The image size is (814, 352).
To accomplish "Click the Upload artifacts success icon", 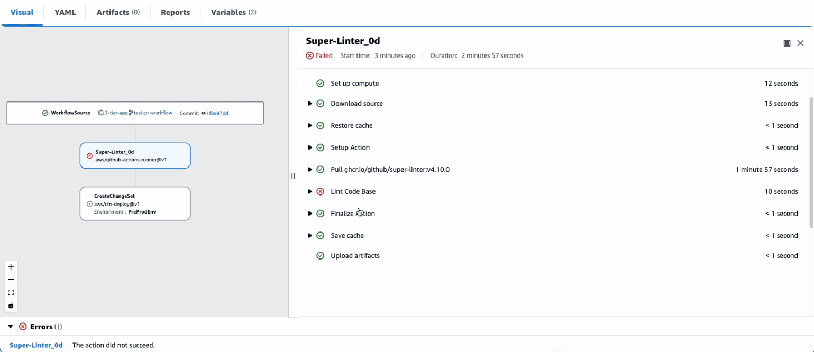I will coord(320,256).
